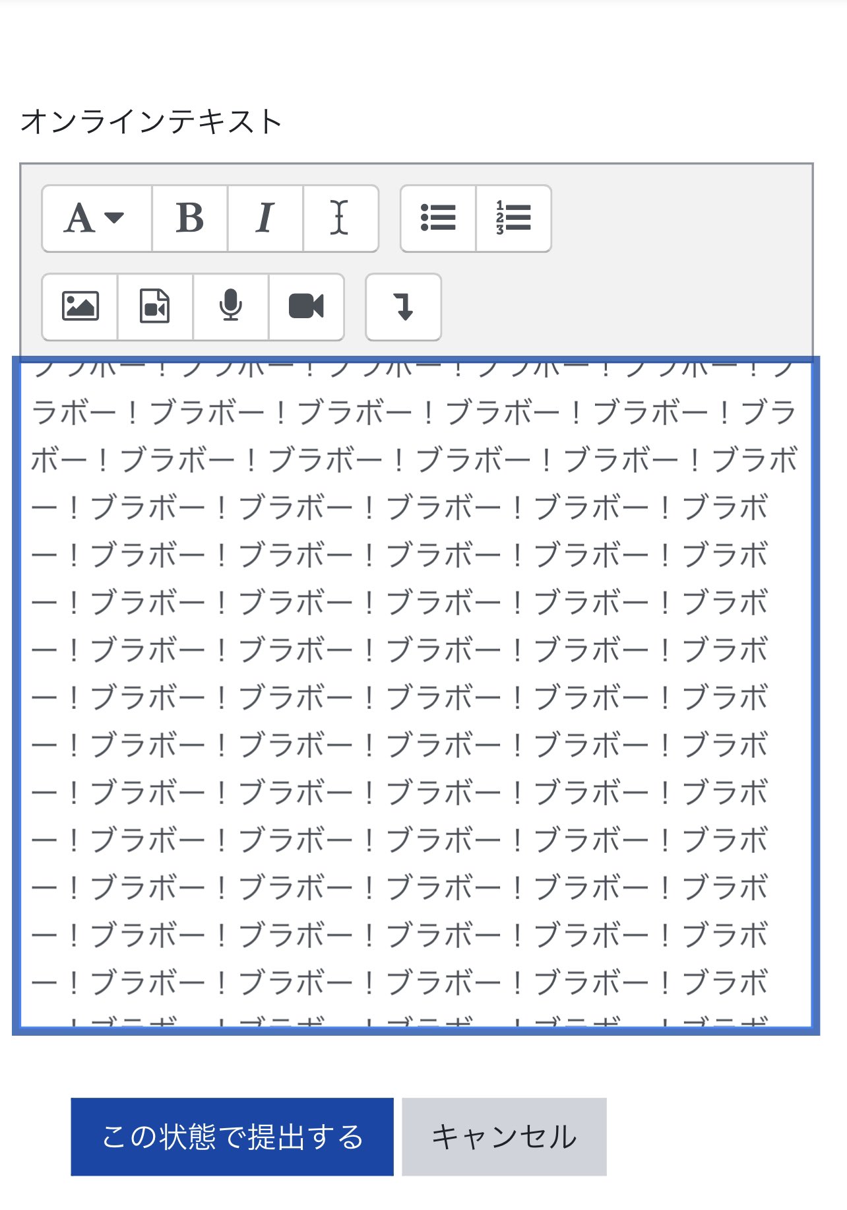The width and height of the screenshot is (847, 1210).
Task: Toggle italic formatting
Action: point(265,218)
